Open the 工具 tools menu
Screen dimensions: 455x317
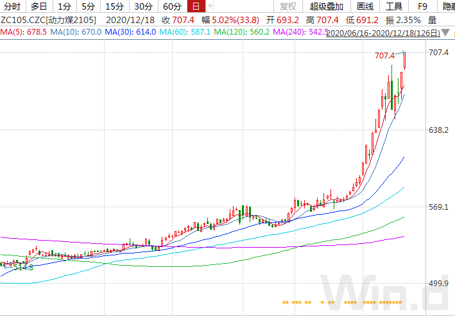pos(394,6)
